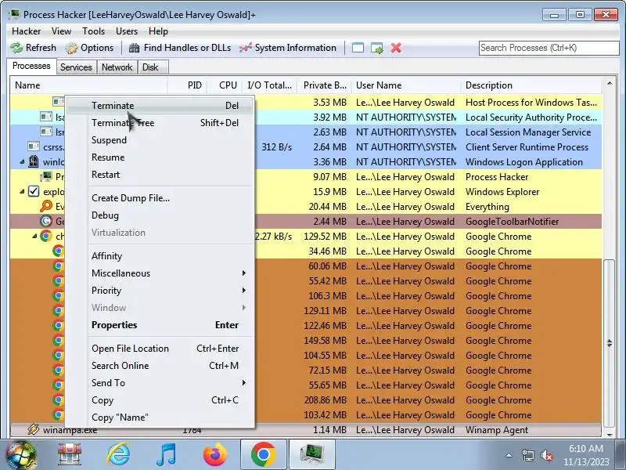This screenshot has height=470, width=626.
Task: Select Resume from context menu
Action: pyautogui.click(x=160, y=157)
